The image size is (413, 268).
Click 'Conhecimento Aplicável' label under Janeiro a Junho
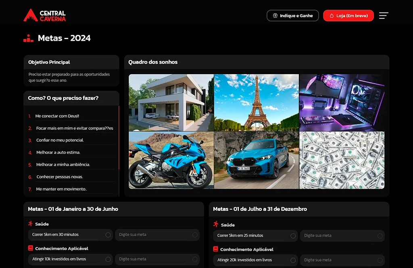(62, 249)
